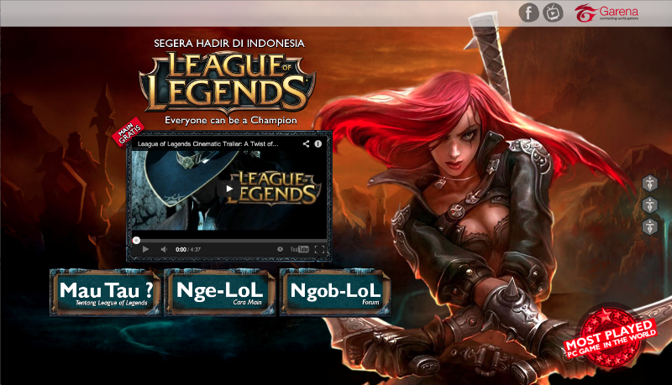Click the 0:00 / 4:37 time display
This screenshot has height=385, width=672.
188,249
